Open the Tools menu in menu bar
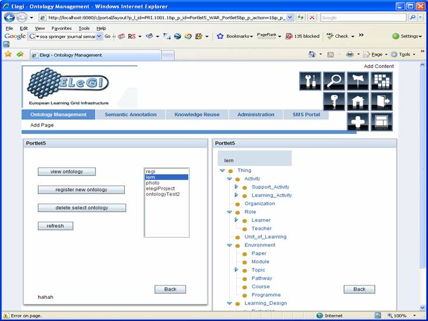Image resolution: width=428 pixels, height=321 pixels. [x=84, y=29]
